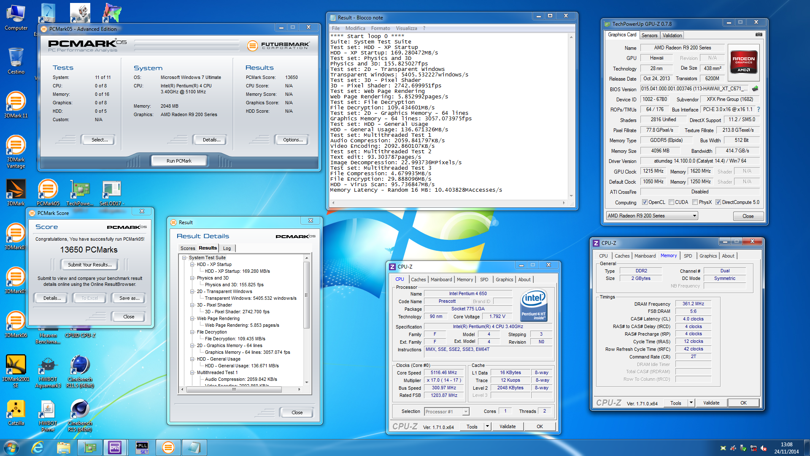Open the GPU selector dropdown in GPU-Z
The height and width of the screenshot is (456, 810).
click(652, 216)
